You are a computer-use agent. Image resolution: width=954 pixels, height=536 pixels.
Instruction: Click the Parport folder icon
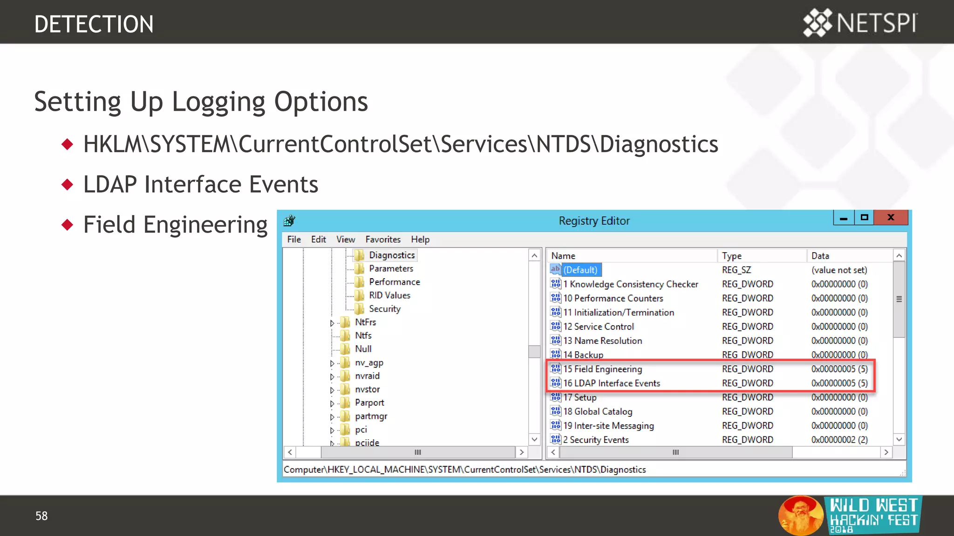coord(345,403)
